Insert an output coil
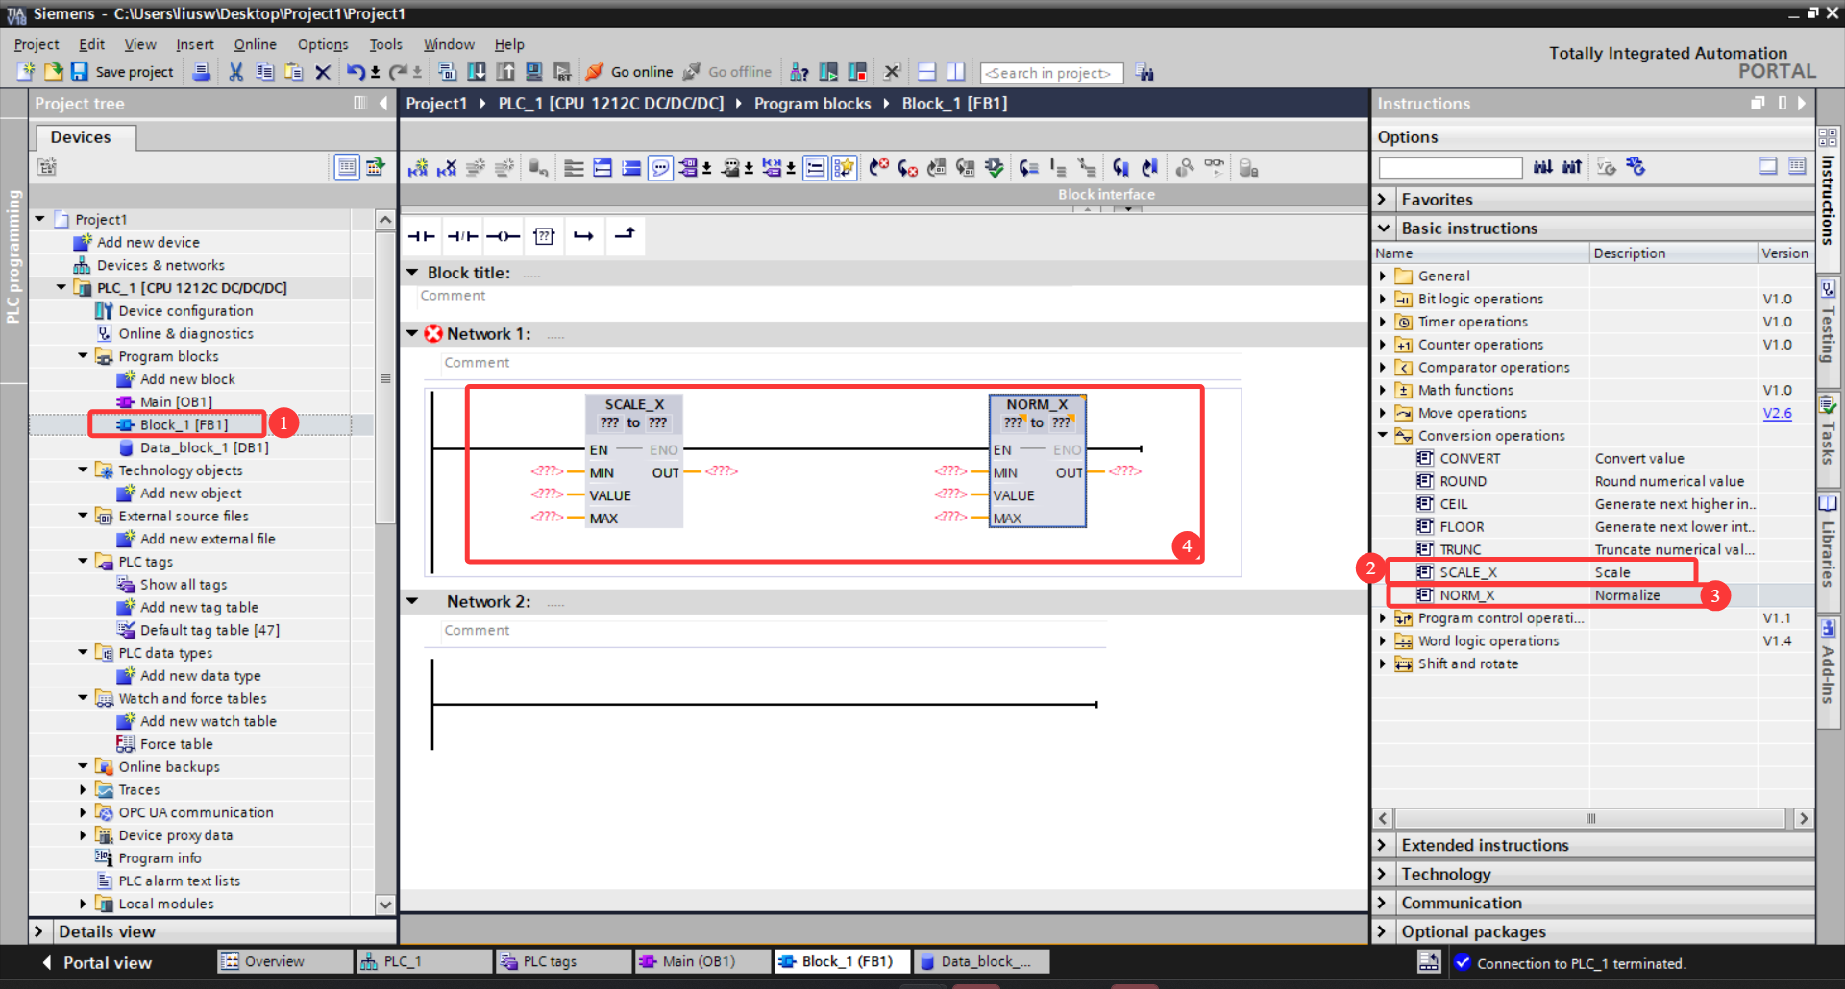The width and height of the screenshot is (1845, 989). click(x=503, y=236)
